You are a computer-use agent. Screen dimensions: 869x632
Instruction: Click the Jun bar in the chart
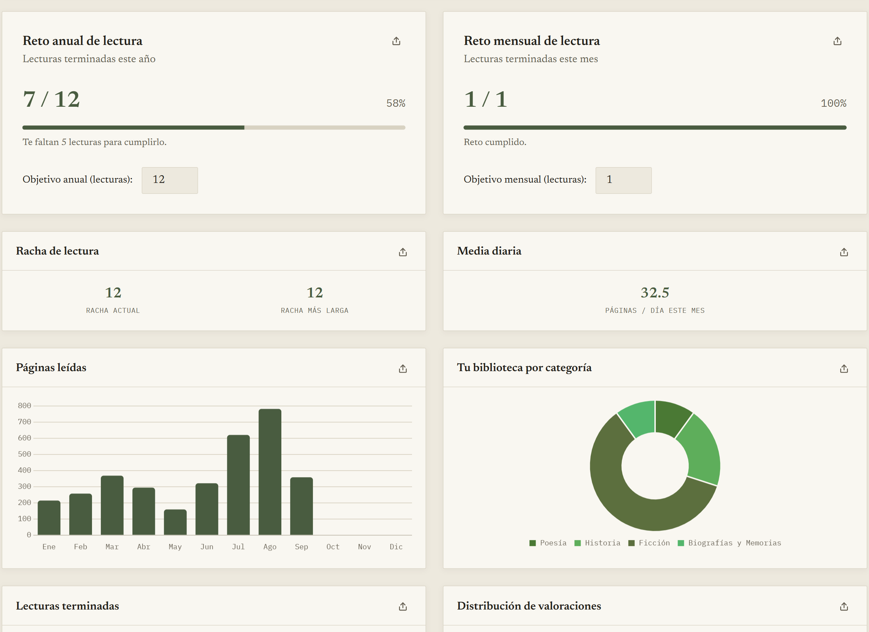pyautogui.click(x=207, y=509)
